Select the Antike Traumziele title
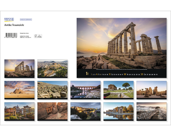Viewport: 171px width, 136px height. point(15,25)
